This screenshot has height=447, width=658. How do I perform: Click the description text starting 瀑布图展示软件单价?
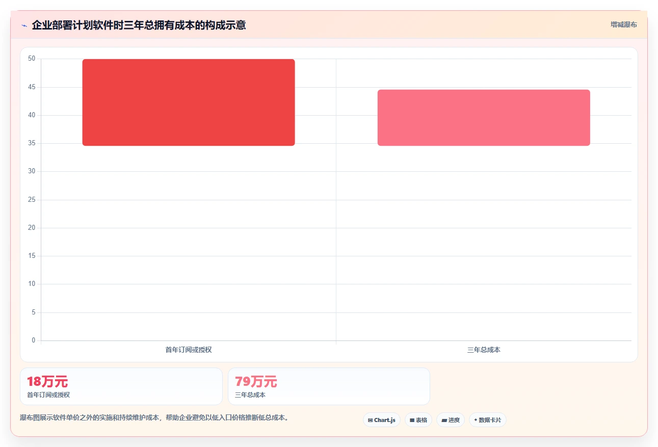coord(155,418)
